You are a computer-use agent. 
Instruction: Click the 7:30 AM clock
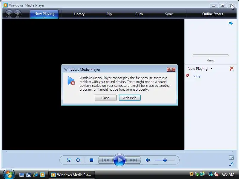[x=228, y=175]
